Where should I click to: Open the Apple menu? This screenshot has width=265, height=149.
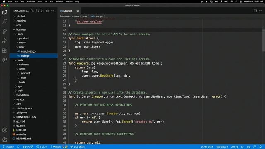[x=4, y=2]
